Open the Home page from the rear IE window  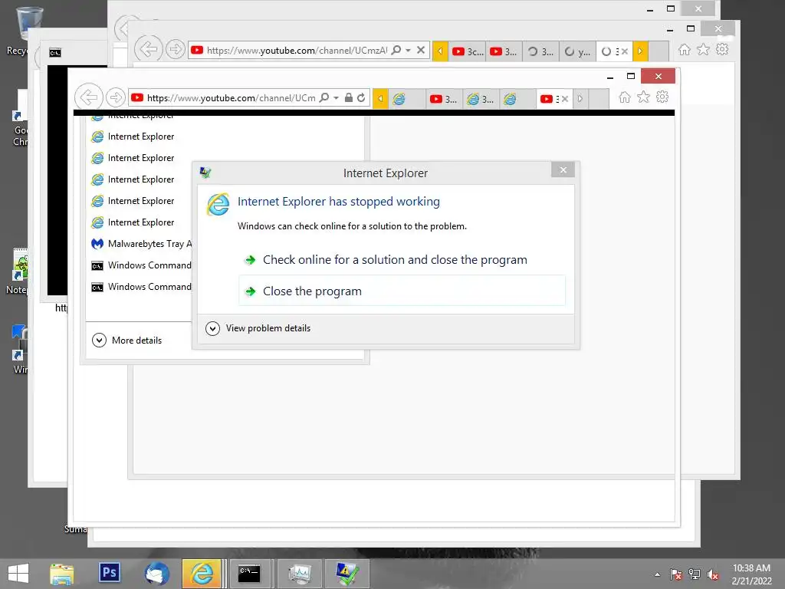tap(685, 50)
